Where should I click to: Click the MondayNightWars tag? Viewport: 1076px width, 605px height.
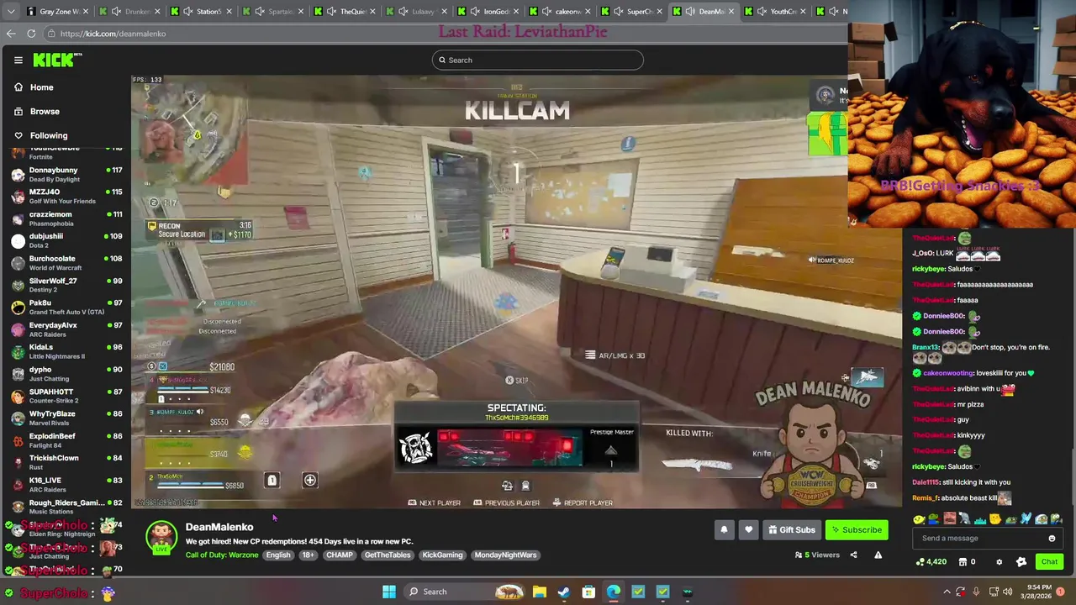tap(505, 555)
